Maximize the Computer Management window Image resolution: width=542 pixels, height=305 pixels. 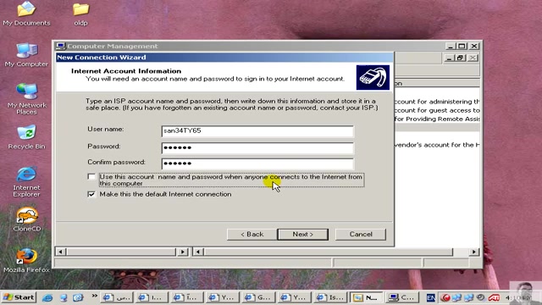point(462,46)
